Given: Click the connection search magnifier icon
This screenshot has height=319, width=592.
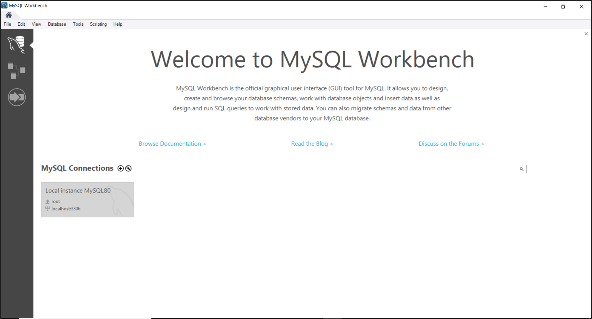Looking at the screenshot, I should 521,169.
